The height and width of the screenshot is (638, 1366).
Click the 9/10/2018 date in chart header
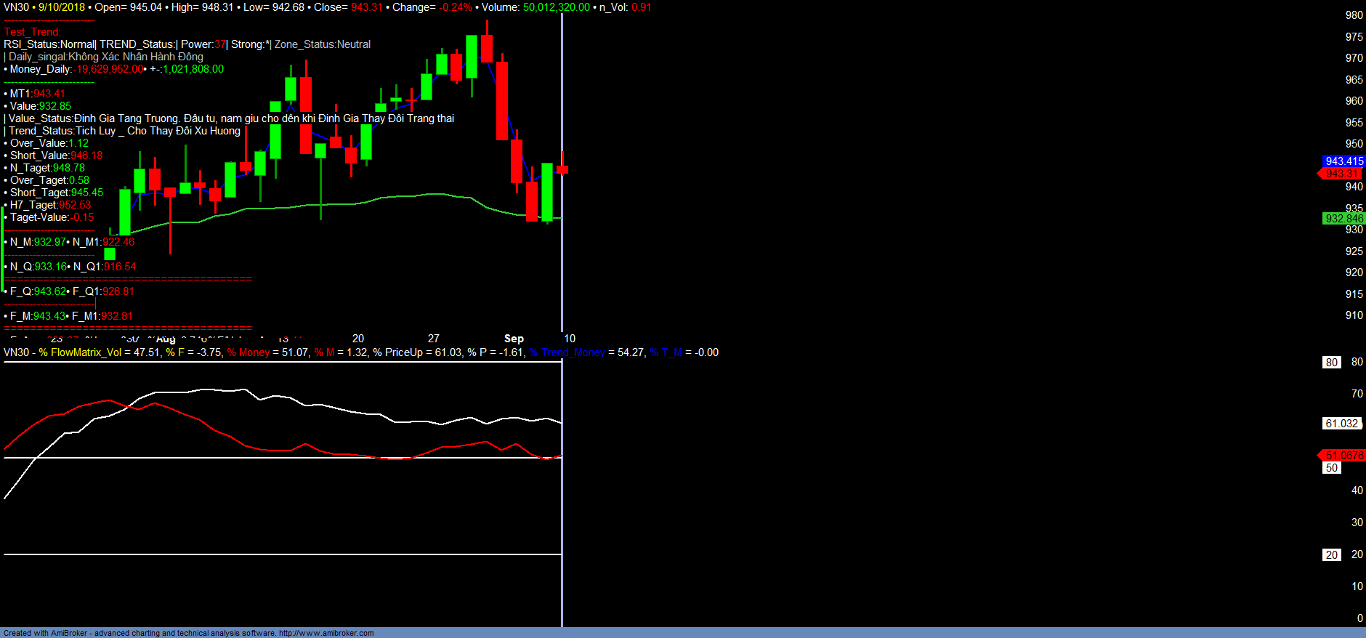[x=62, y=7]
